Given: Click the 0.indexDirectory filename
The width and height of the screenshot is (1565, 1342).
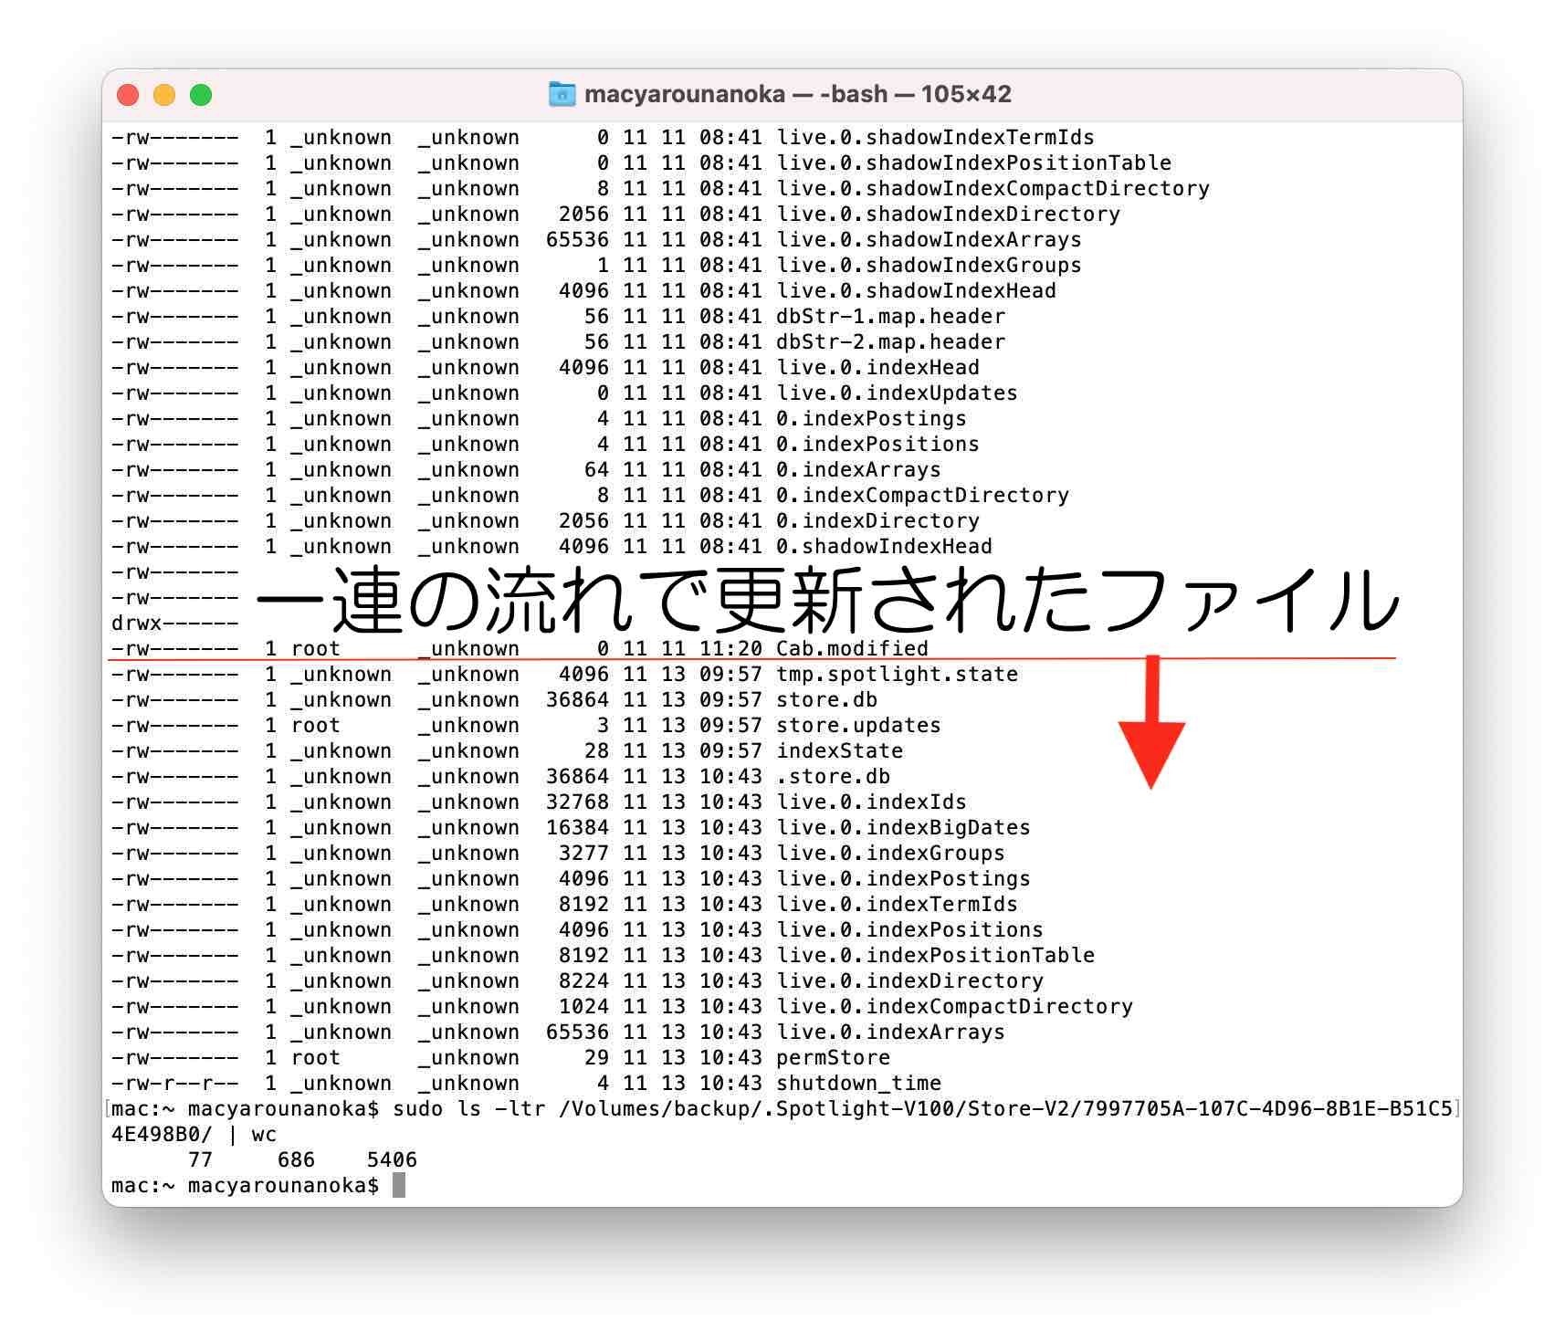Looking at the screenshot, I should [x=877, y=520].
